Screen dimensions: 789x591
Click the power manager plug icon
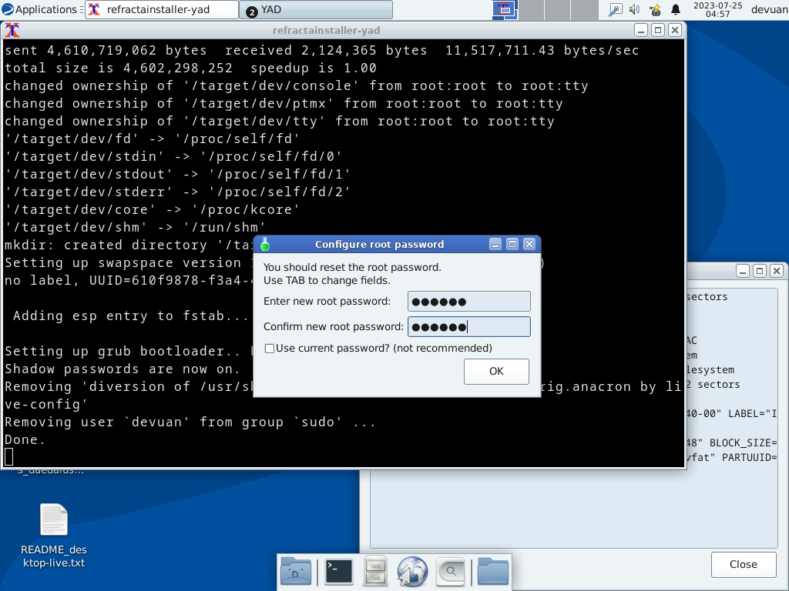(656, 9)
